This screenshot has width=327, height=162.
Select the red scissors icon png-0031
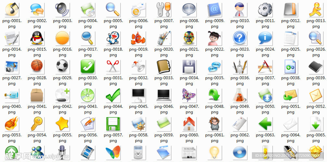point(113,67)
